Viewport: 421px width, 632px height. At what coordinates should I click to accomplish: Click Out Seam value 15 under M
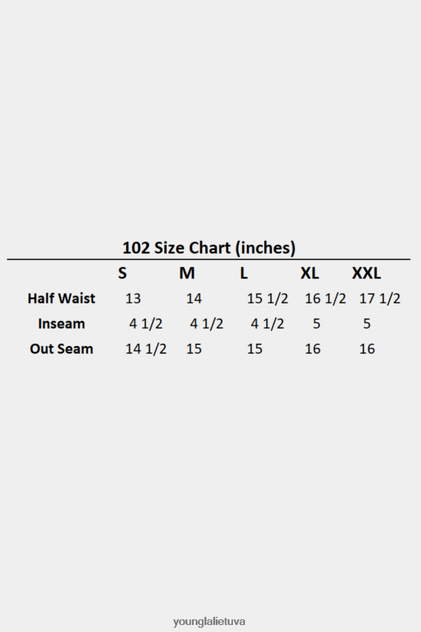pyautogui.click(x=194, y=349)
